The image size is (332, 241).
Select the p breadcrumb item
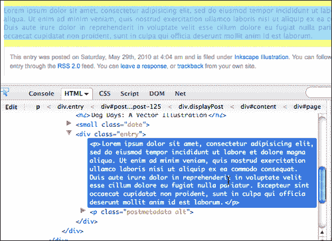[38, 107]
